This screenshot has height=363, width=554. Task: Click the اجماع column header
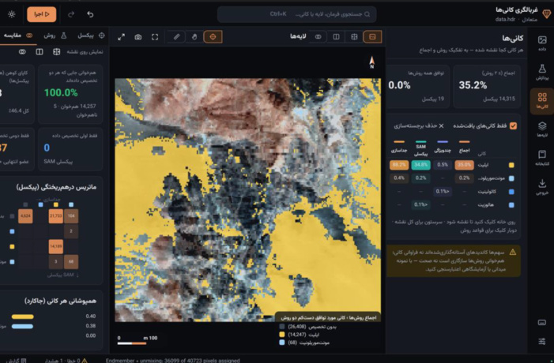[464, 147]
